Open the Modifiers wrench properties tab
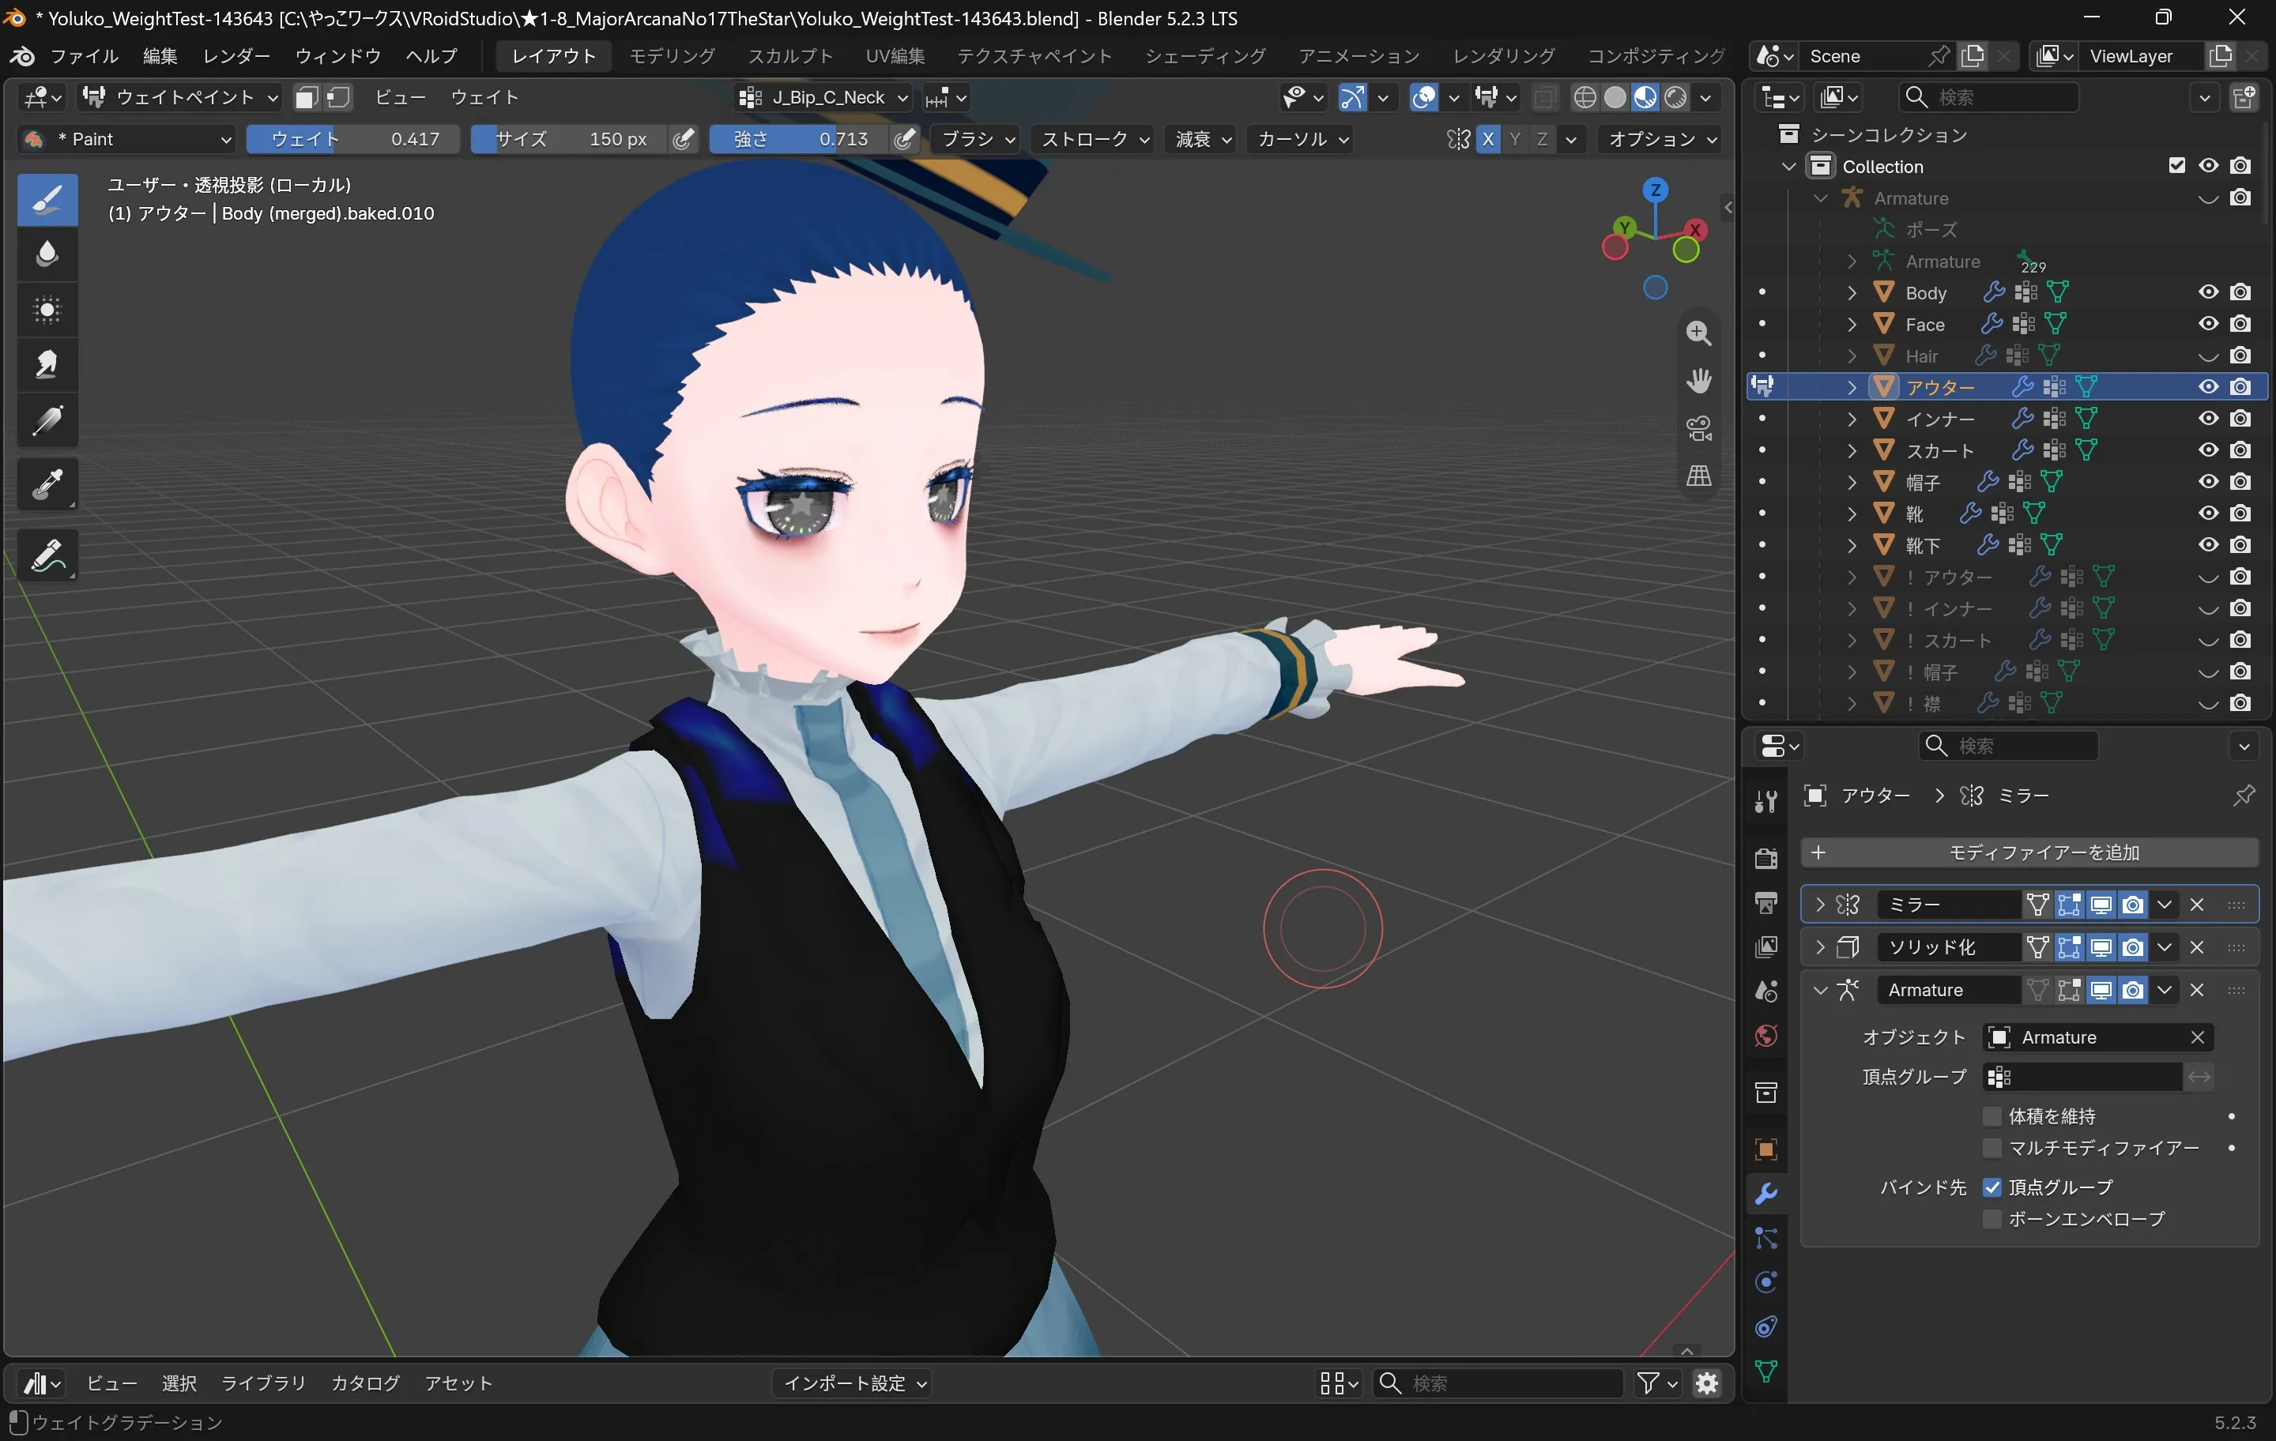Screen dimensions: 2276x1441 tap(1765, 1194)
